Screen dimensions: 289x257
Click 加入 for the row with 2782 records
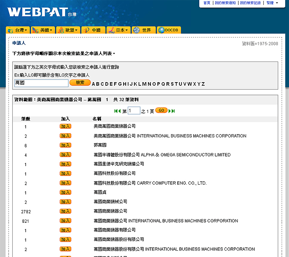pos(65,211)
